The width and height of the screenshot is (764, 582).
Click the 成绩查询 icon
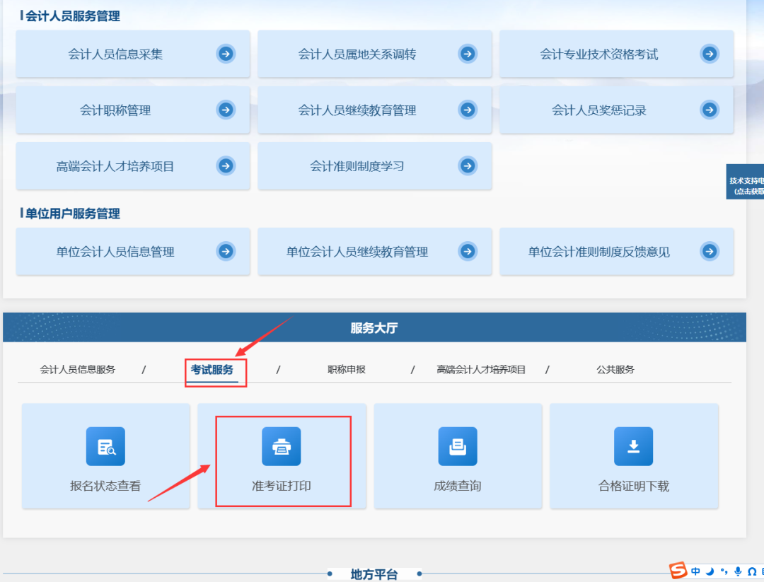point(458,446)
